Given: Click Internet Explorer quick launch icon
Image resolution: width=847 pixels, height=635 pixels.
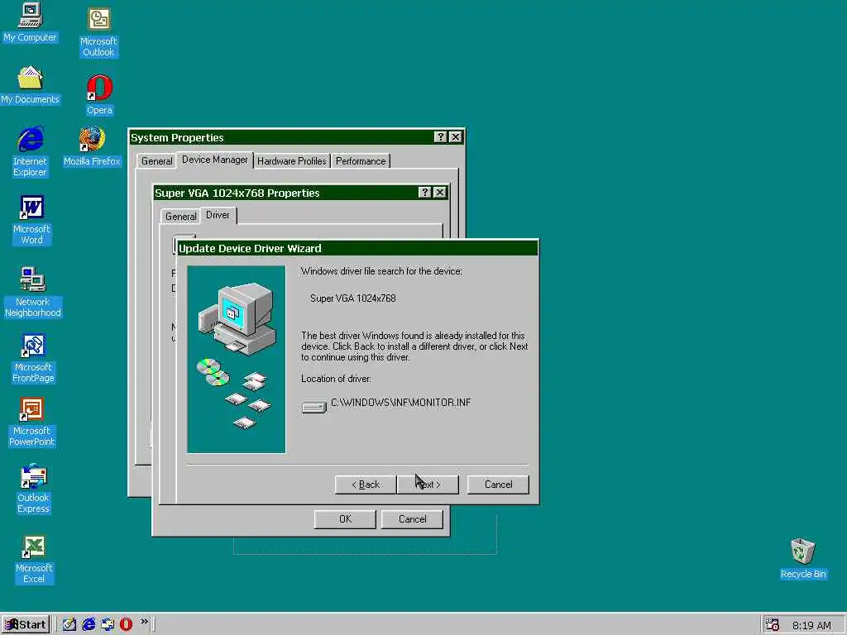Looking at the screenshot, I should (x=89, y=624).
